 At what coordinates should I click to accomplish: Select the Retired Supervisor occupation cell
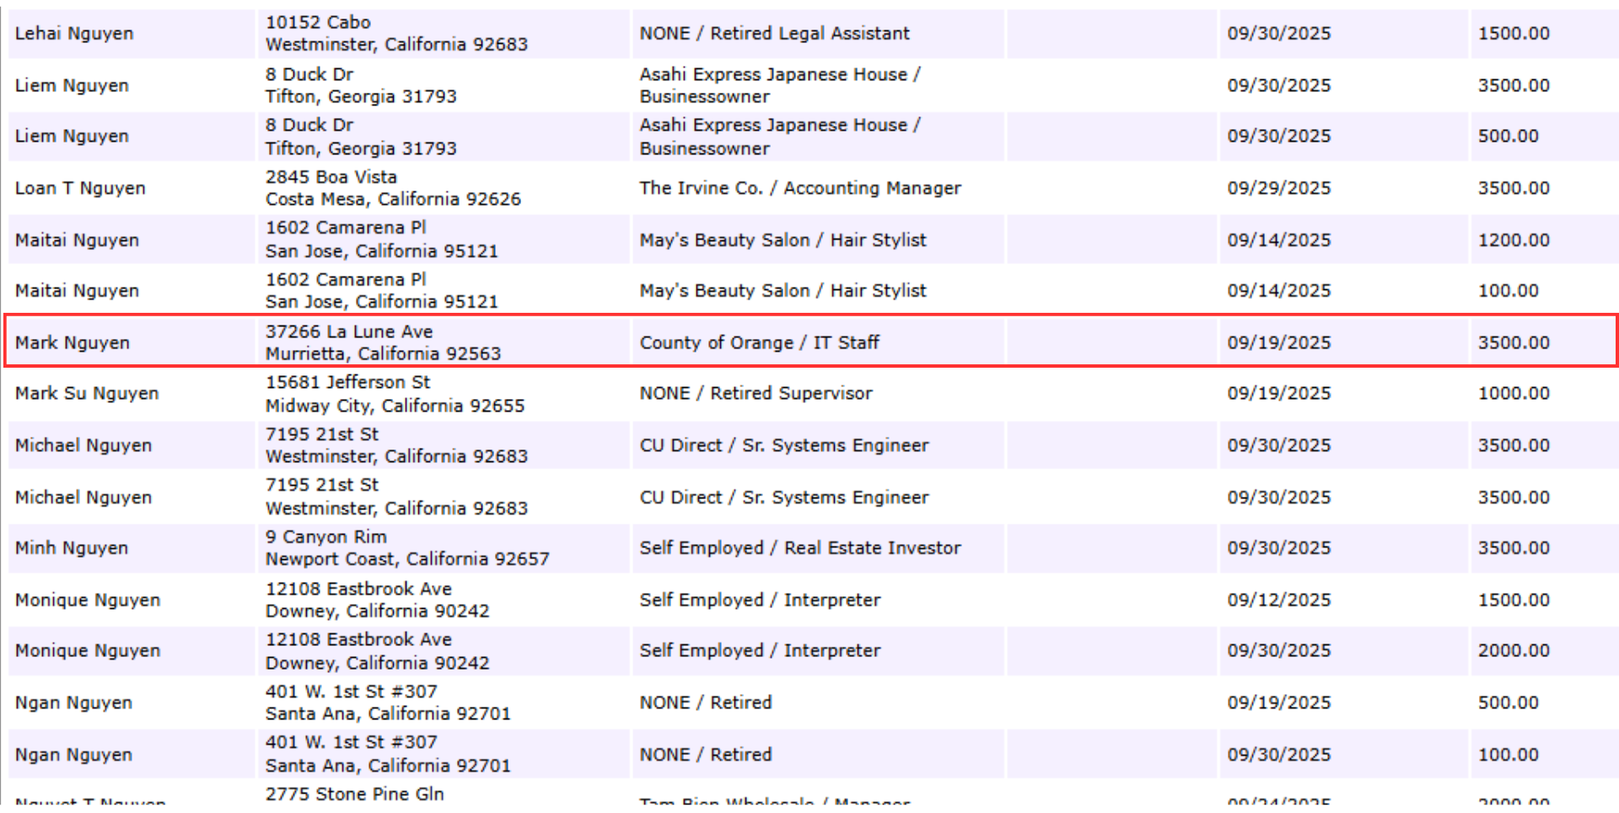[756, 394]
